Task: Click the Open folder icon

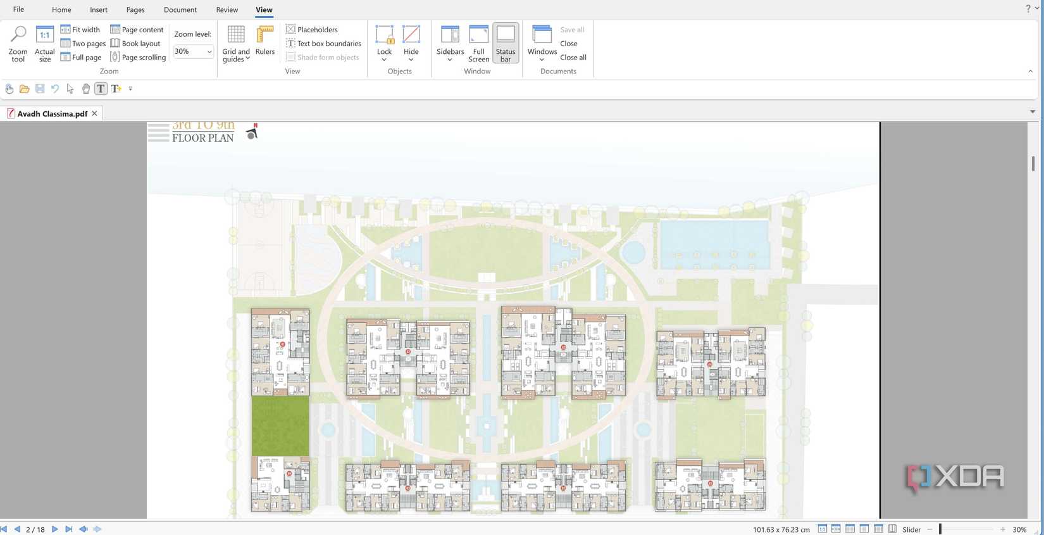Action: [25, 89]
